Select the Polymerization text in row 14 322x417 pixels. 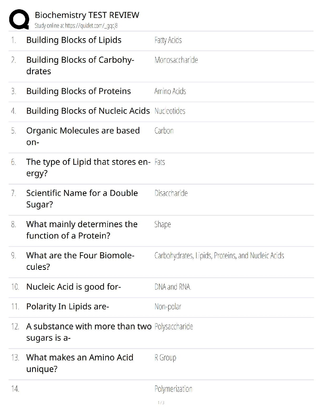[173, 389]
